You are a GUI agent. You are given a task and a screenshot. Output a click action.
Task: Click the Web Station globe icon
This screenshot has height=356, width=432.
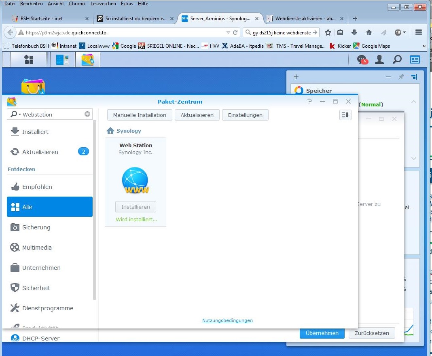[x=136, y=180]
